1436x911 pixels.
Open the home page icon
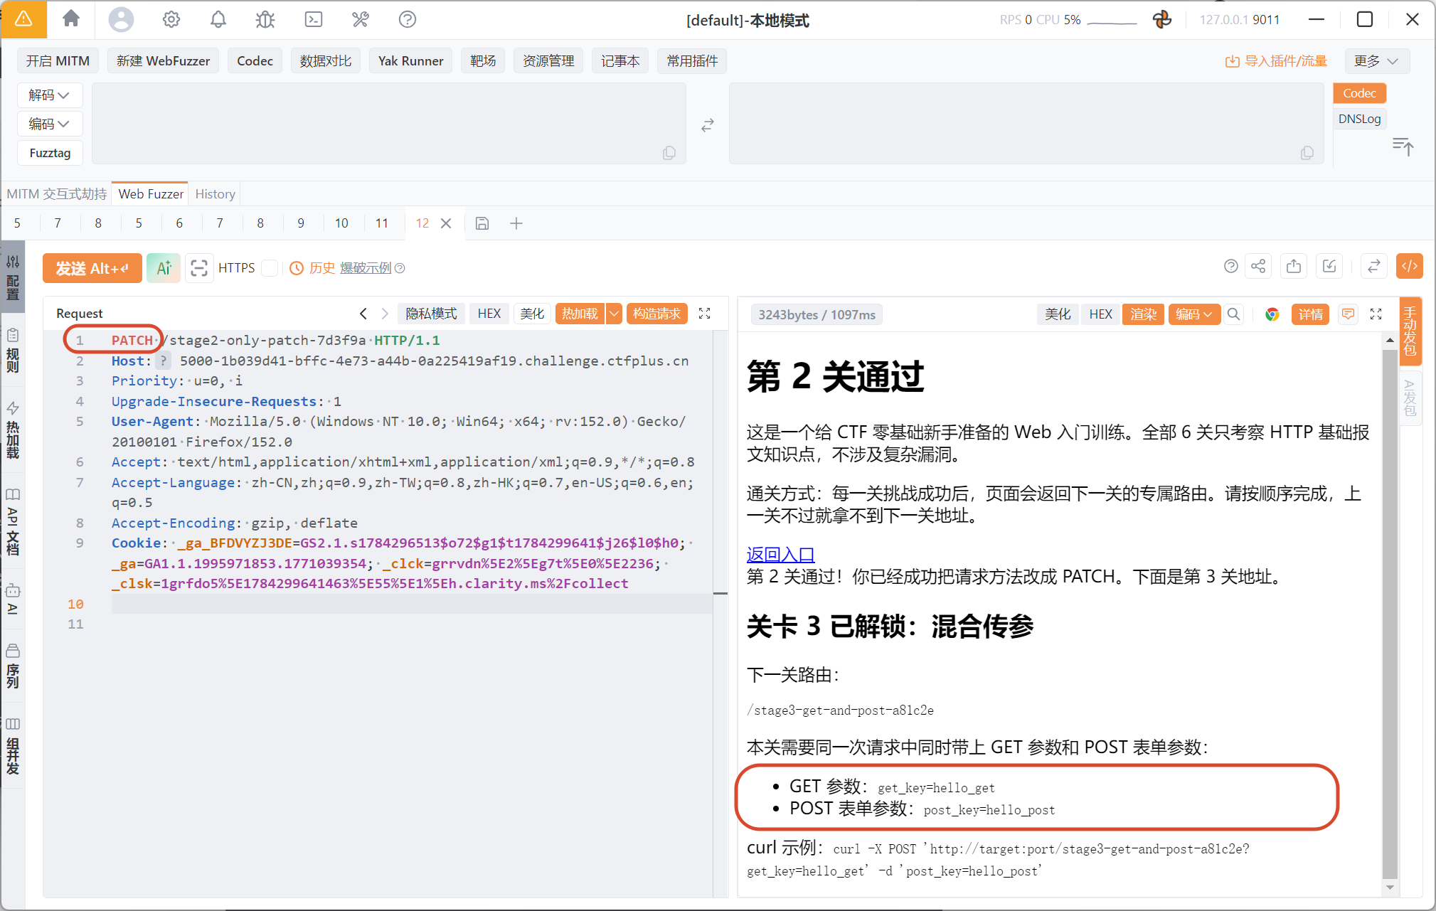pos(71,19)
